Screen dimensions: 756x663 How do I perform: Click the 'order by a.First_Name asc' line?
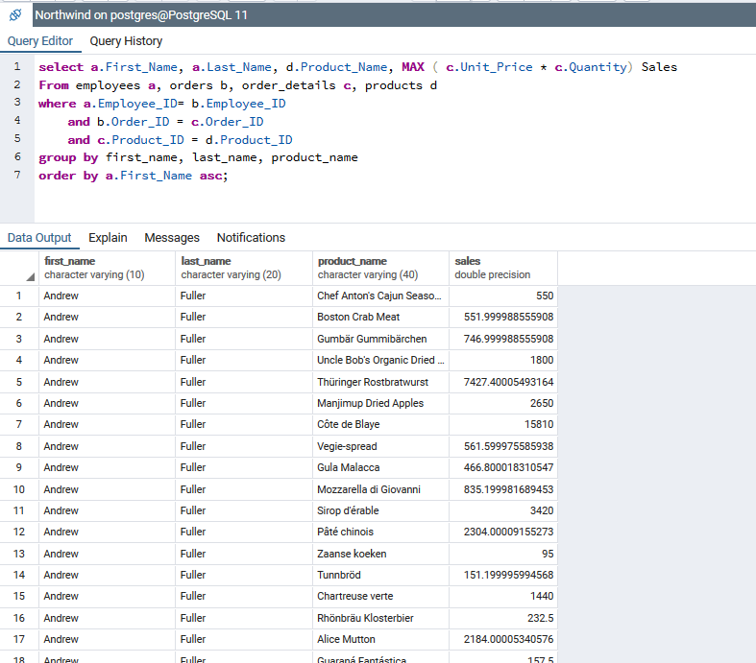click(x=134, y=176)
